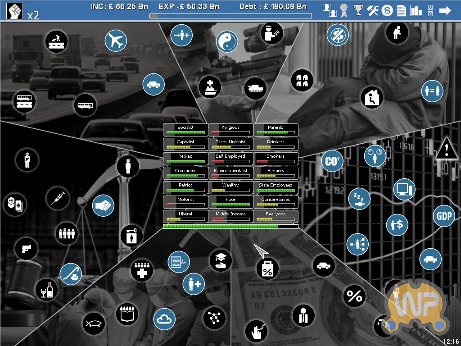Open the syringe drugs policy icon
The image size is (461, 346).
point(58,197)
